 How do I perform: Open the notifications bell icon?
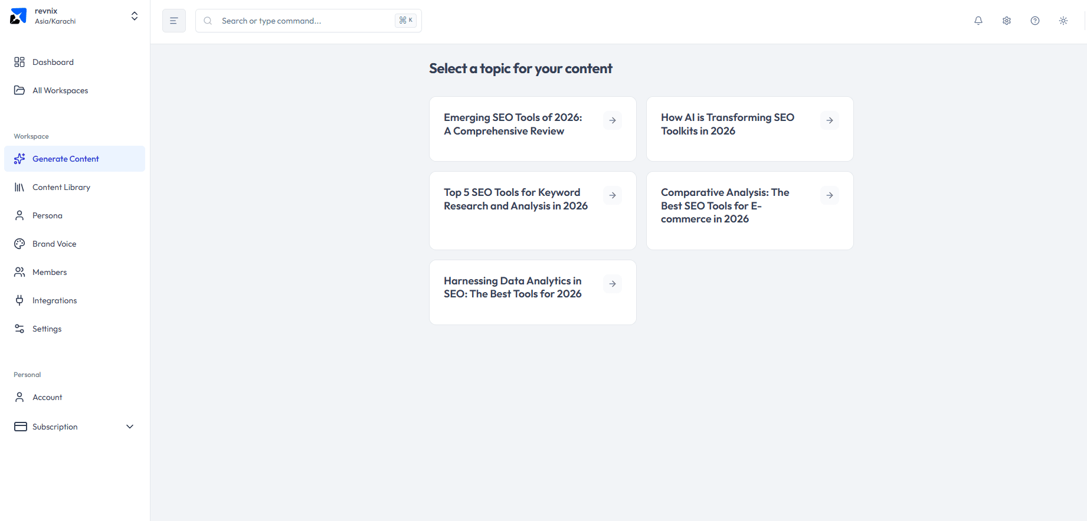coord(978,21)
